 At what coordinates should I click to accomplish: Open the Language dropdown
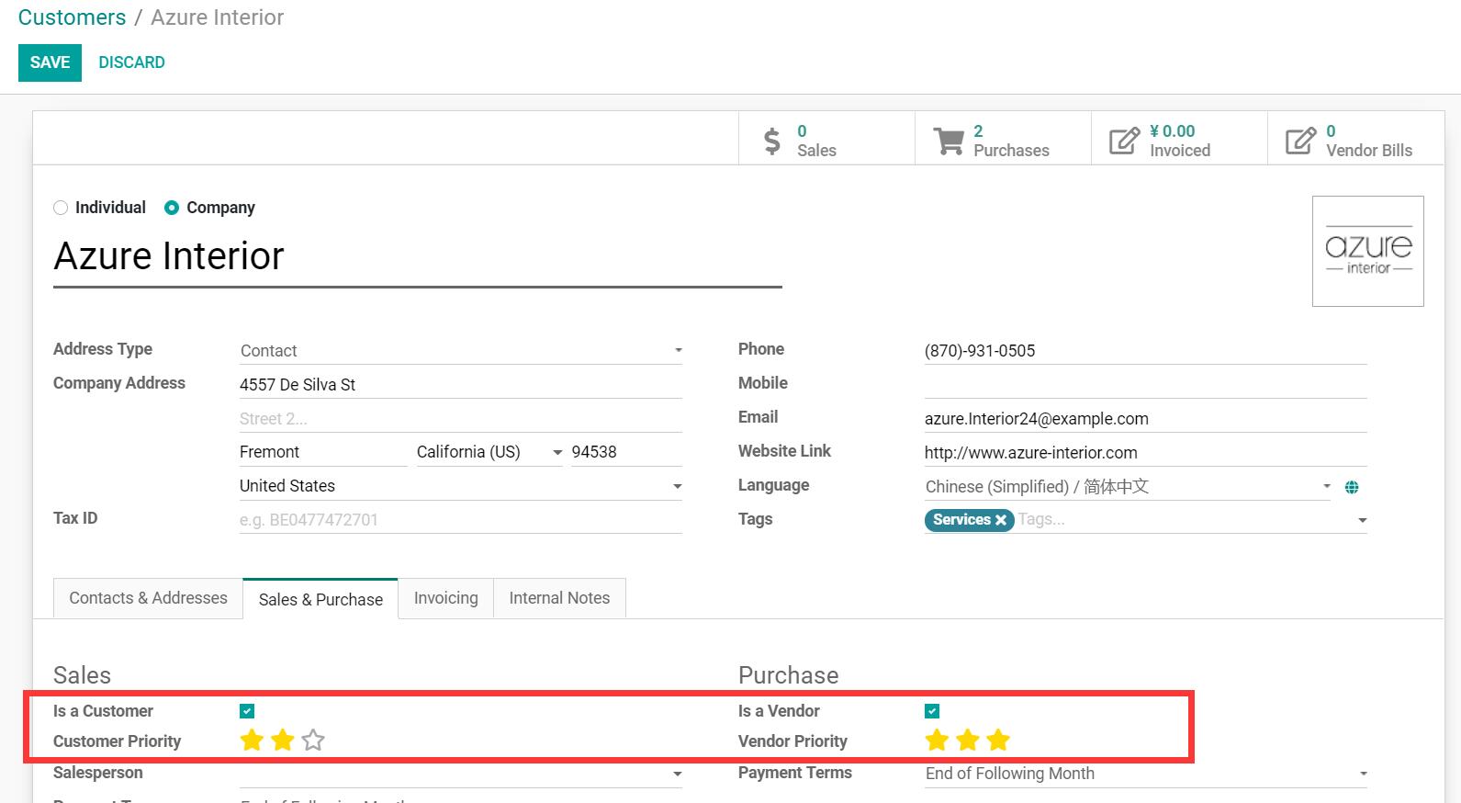tap(1129, 487)
